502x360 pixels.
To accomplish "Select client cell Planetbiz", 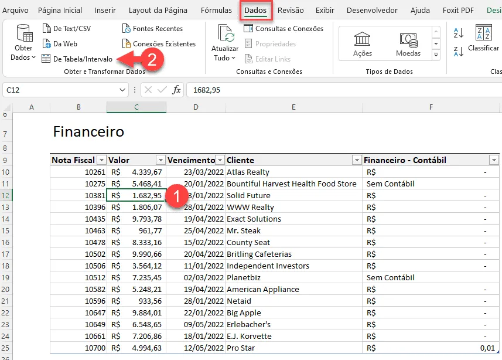I will (293, 277).
